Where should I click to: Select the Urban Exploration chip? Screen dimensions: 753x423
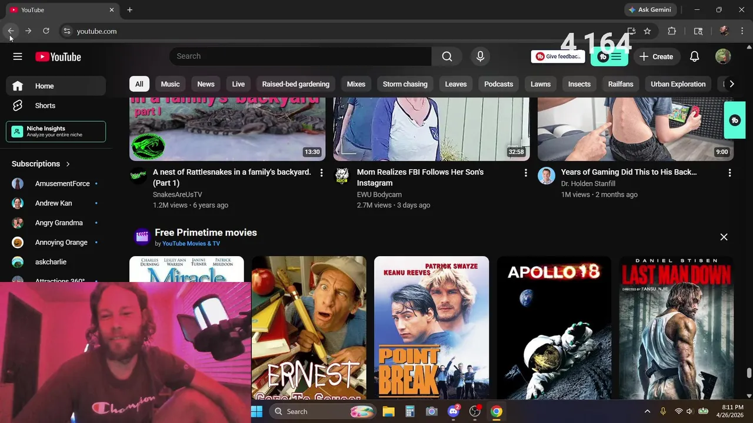678,84
